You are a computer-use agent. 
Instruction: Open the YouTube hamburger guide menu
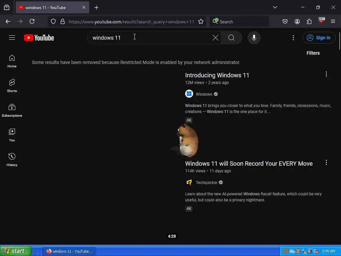12,38
